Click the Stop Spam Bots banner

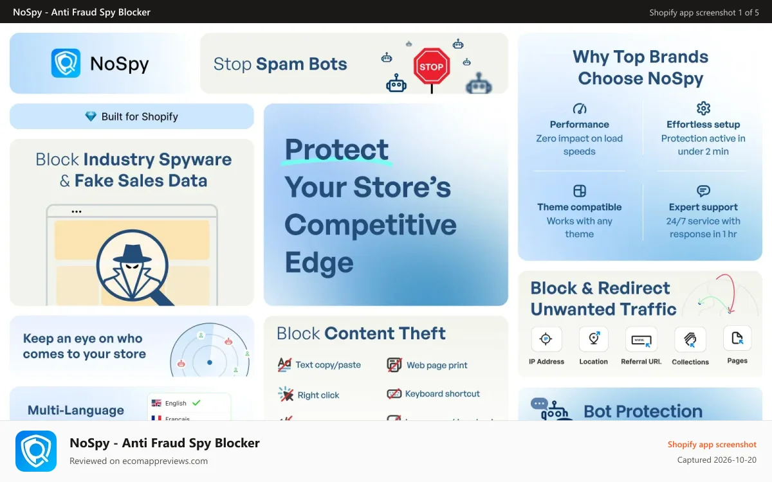coord(354,64)
